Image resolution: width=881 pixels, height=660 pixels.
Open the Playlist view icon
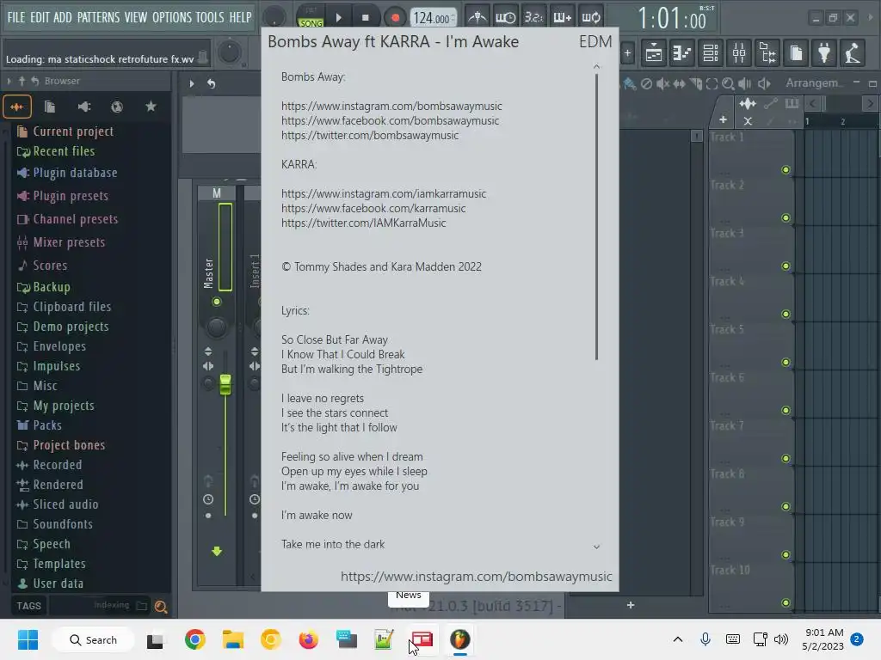[654, 53]
